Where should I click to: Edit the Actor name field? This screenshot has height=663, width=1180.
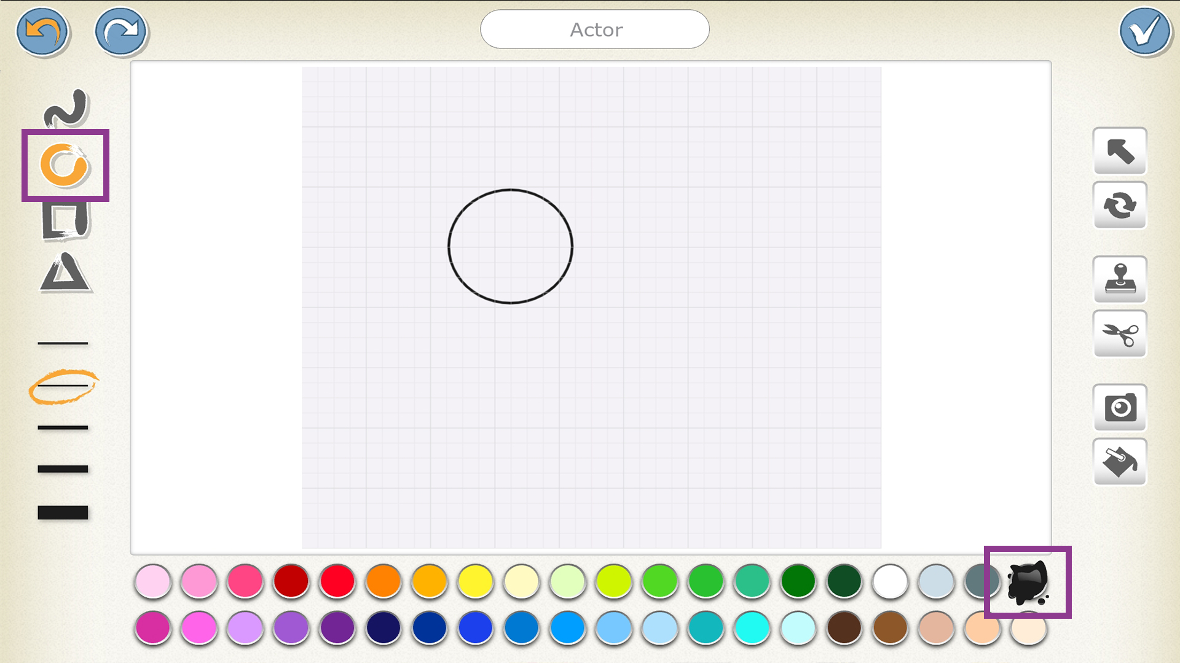coord(595,29)
